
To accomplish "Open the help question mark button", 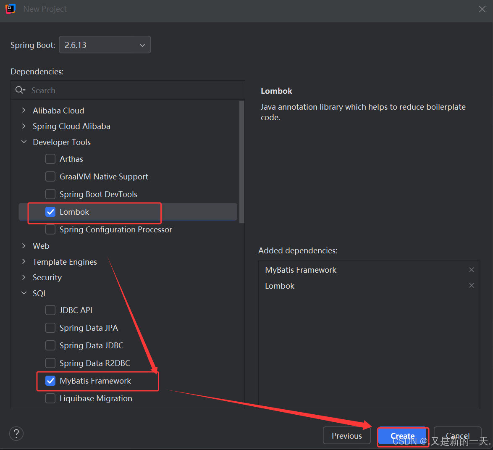I will point(16,433).
